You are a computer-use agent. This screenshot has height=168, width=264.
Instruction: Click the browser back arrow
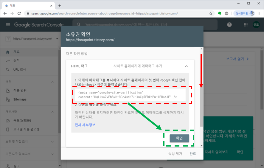click(x=5, y=13)
